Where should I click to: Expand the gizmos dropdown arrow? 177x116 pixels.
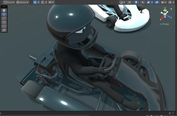(174, 2)
